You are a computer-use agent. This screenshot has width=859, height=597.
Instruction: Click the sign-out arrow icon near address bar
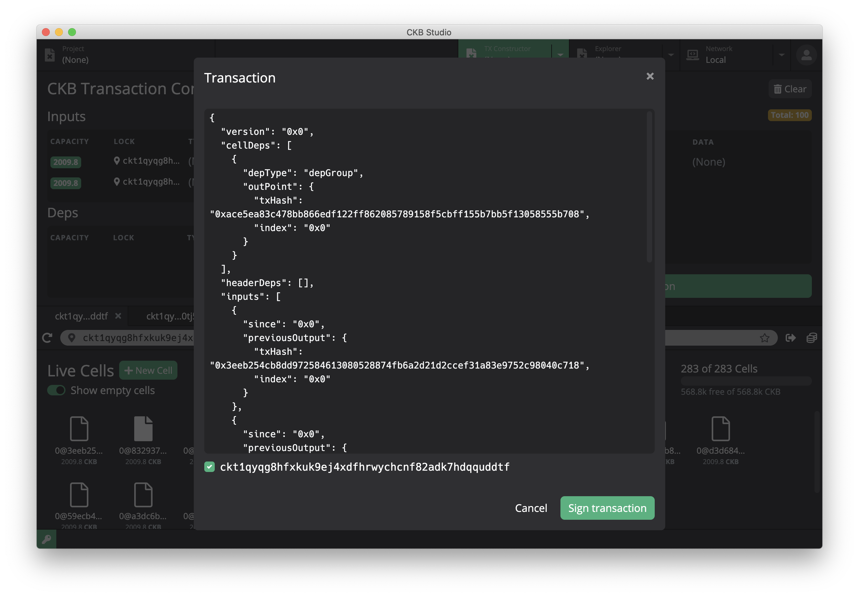click(x=790, y=338)
